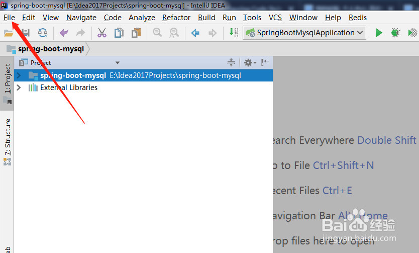This screenshot has height=253, width=419.
Task: Open the View menu
Action: coord(51,18)
